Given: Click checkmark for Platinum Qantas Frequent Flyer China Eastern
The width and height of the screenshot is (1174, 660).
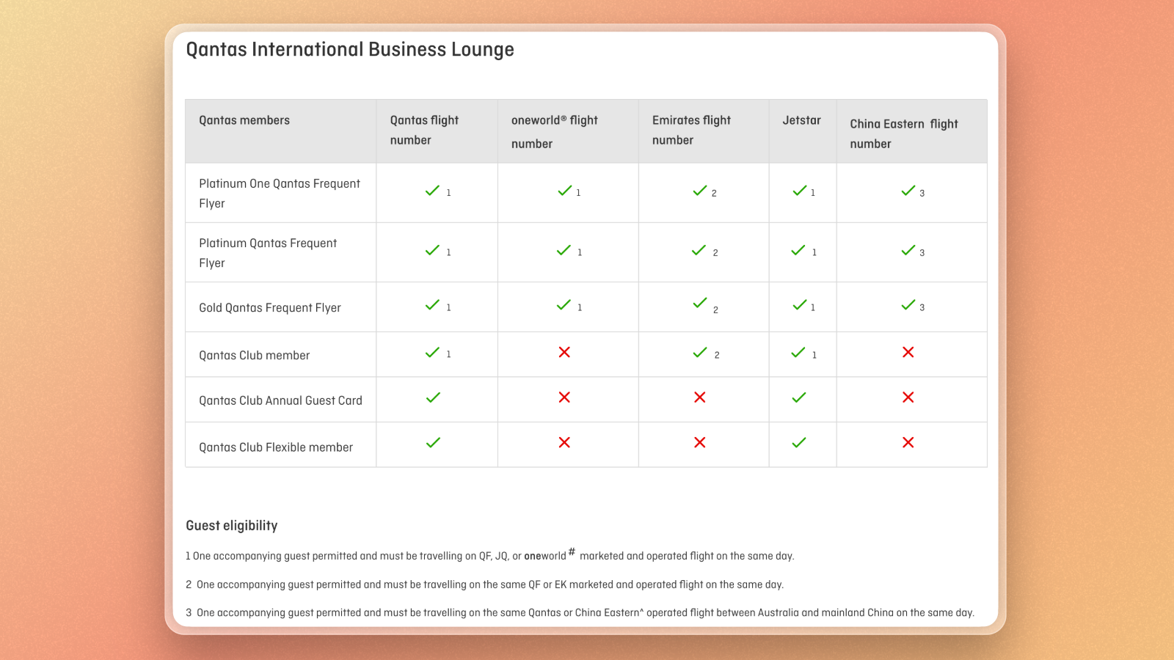Looking at the screenshot, I should (x=908, y=250).
